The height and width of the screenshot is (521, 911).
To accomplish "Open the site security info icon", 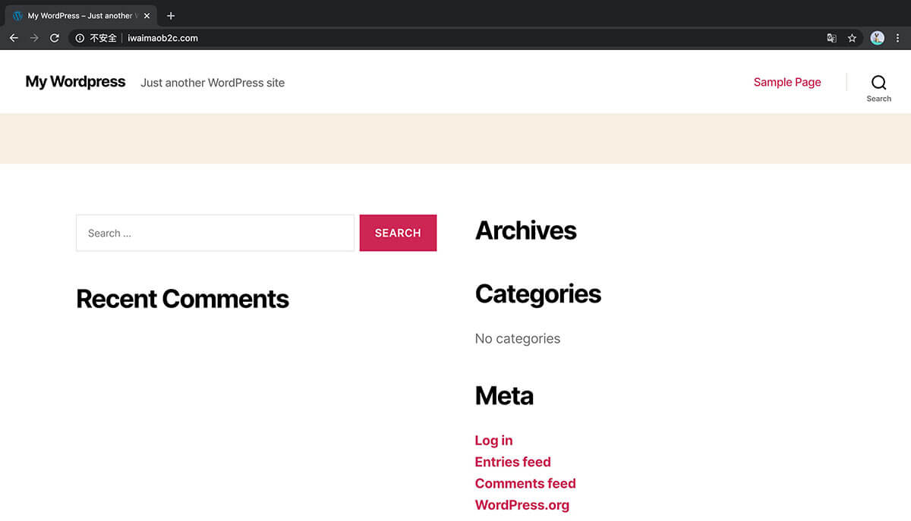I will (x=80, y=38).
